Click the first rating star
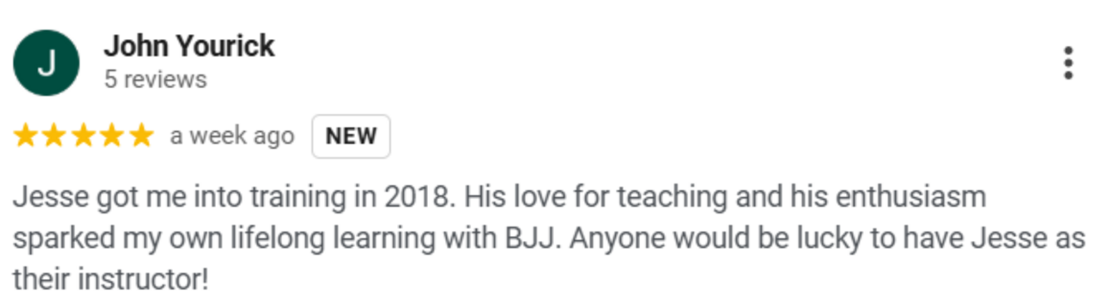Image resolution: width=1110 pixels, height=306 pixels. coord(26,135)
